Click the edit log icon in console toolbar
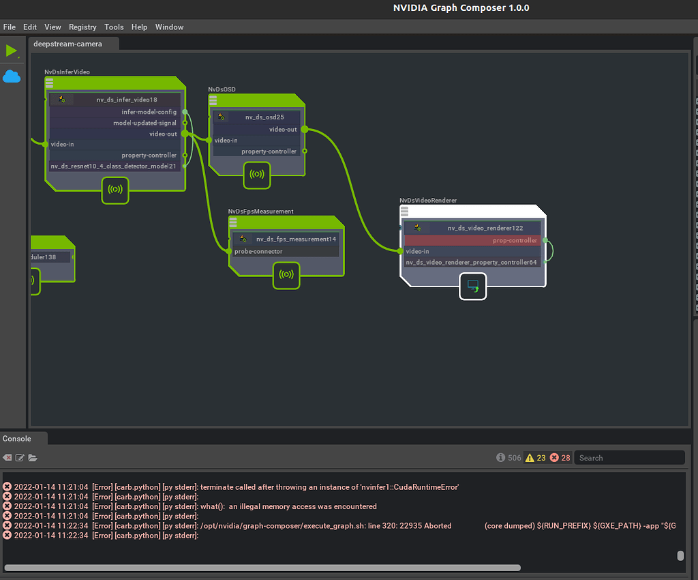The width and height of the screenshot is (698, 580). (x=19, y=457)
